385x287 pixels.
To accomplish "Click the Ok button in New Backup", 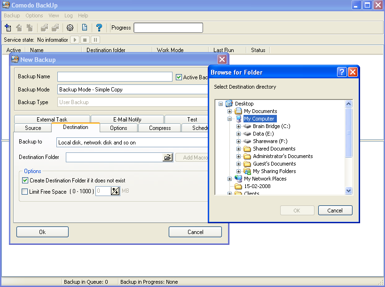I will pos(42,232).
